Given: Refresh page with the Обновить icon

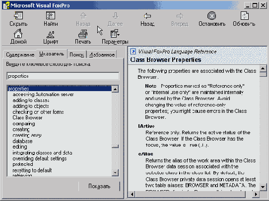Looking at the screenshot, I should point(244,15).
